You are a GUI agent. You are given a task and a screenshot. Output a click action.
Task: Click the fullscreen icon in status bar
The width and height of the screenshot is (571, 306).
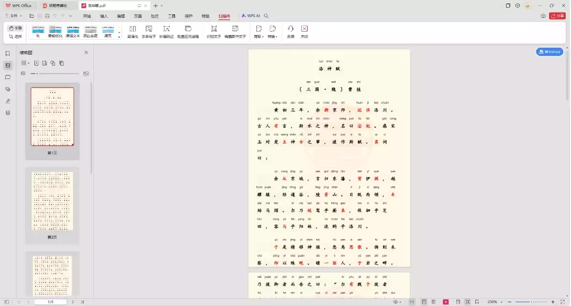coord(562,302)
